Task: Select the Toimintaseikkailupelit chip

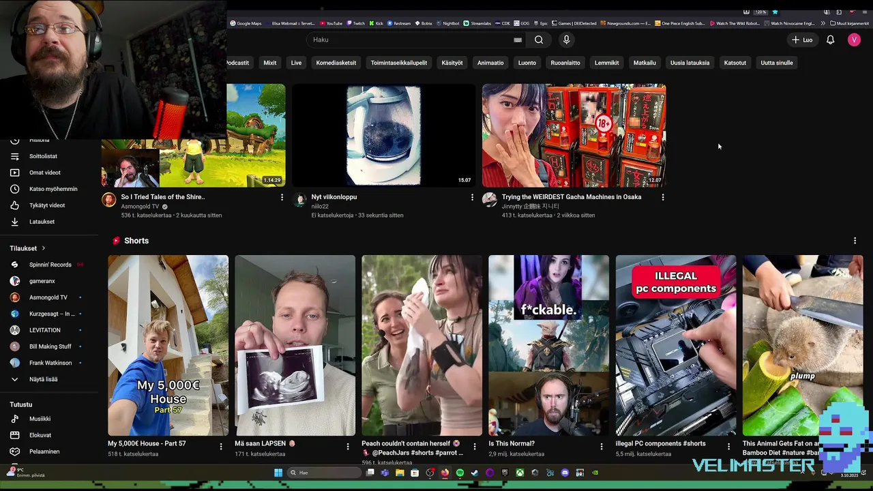Action: 399,63
